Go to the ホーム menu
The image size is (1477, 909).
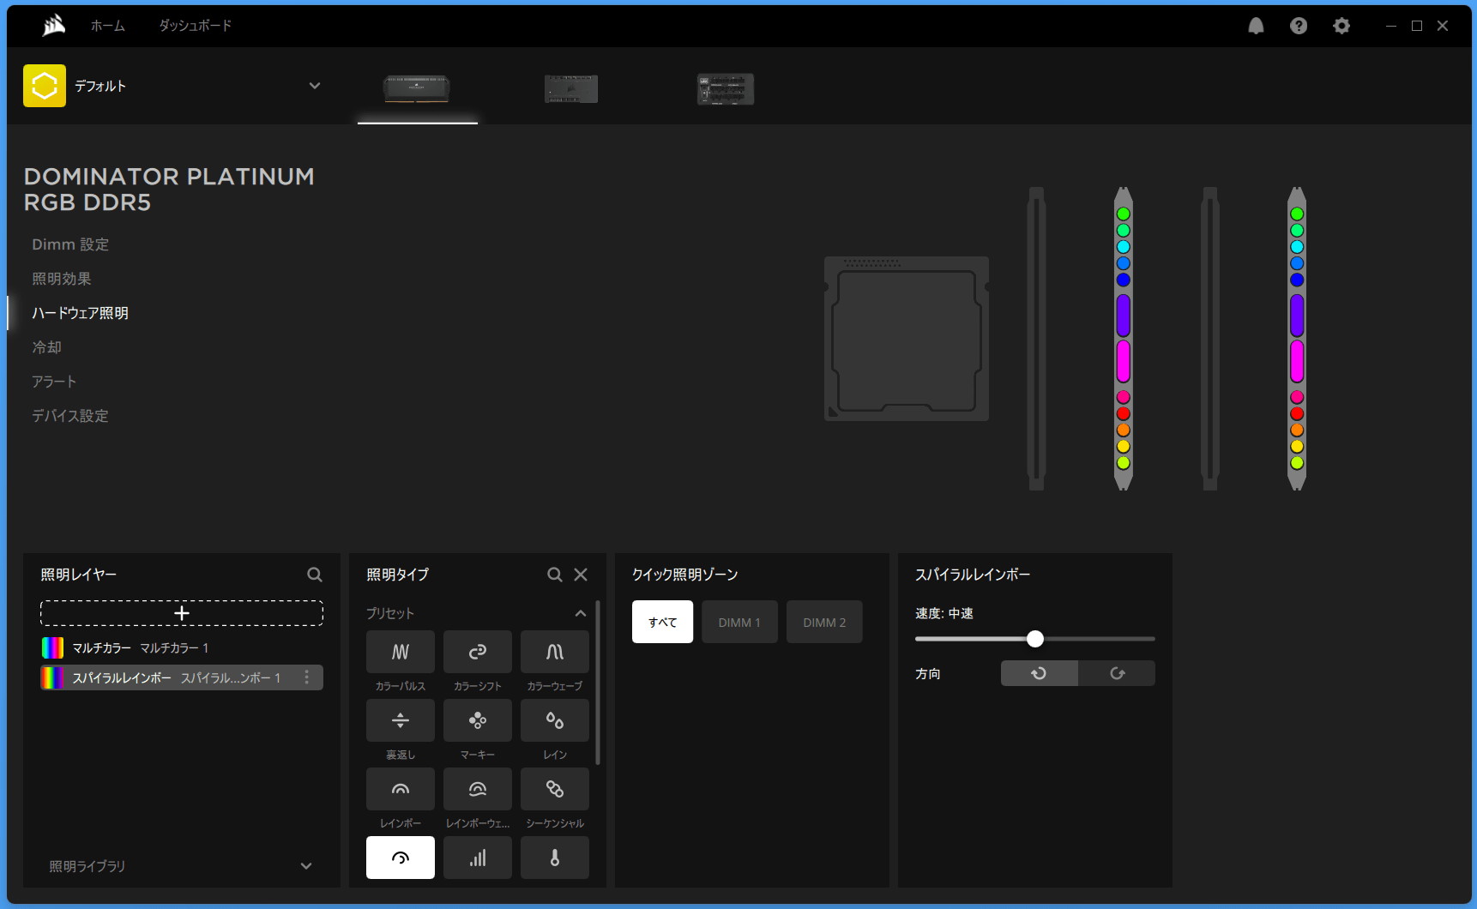108,26
